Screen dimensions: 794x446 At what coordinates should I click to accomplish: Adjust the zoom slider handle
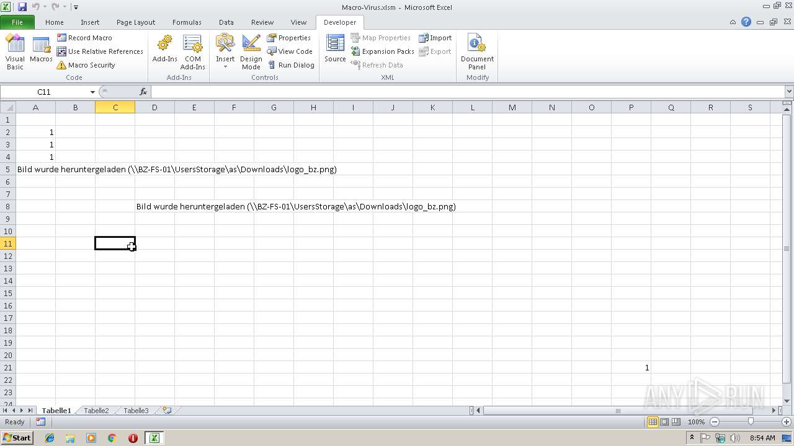click(751, 422)
